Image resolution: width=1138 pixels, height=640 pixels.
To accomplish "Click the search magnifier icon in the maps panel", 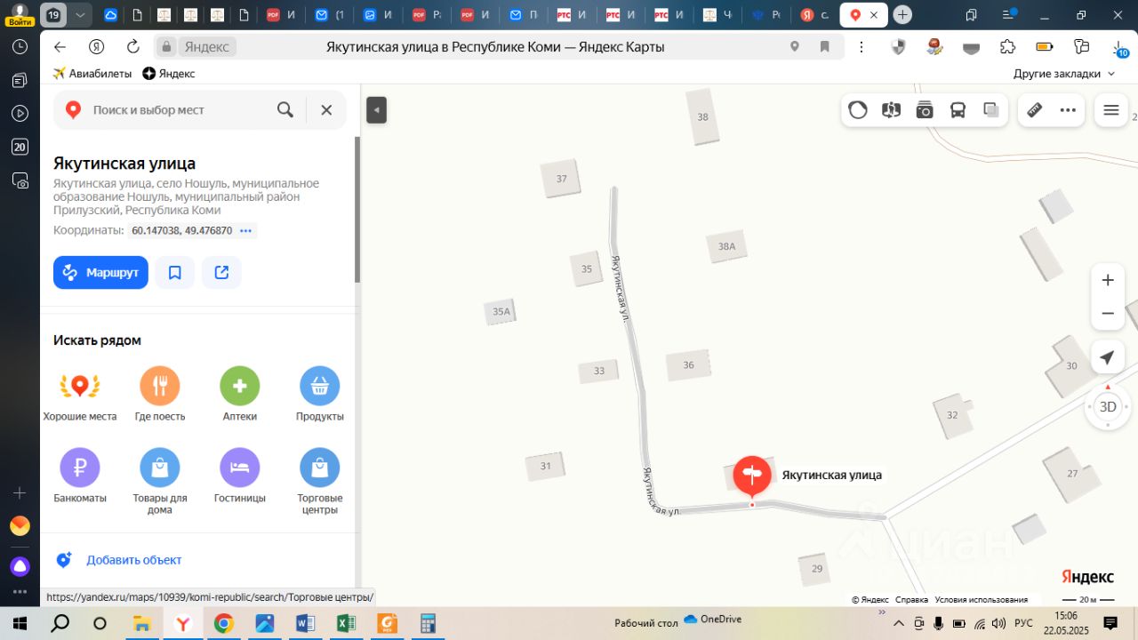I will (285, 109).
